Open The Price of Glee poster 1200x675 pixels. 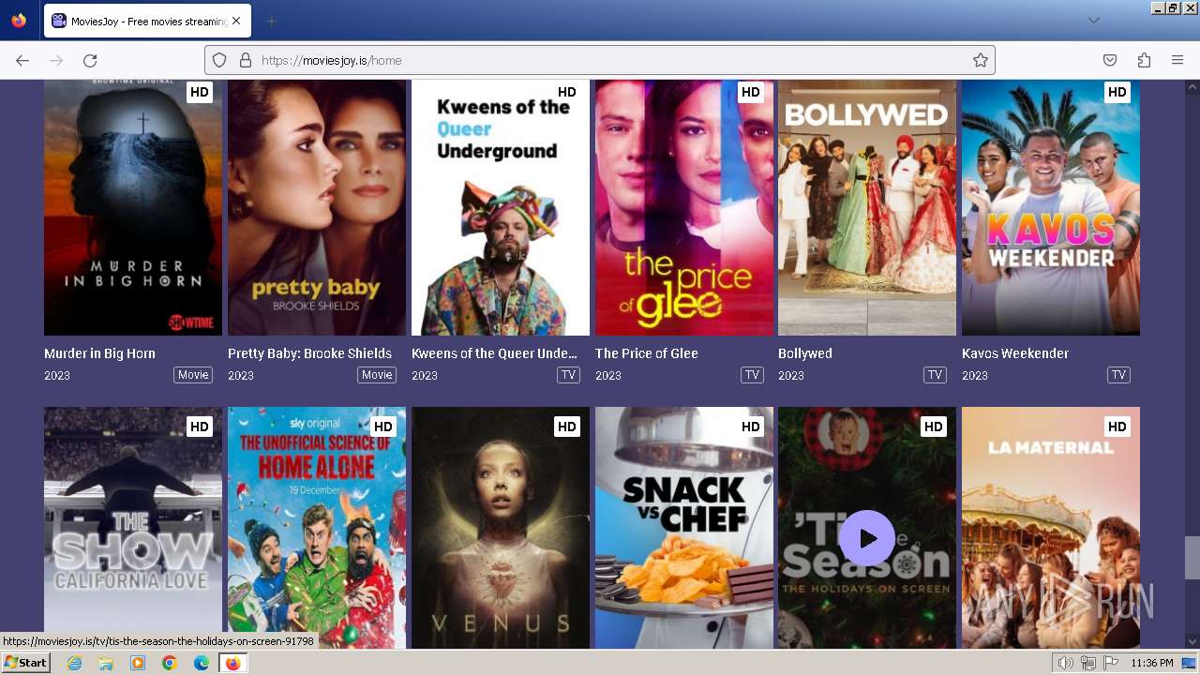(x=684, y=207)
